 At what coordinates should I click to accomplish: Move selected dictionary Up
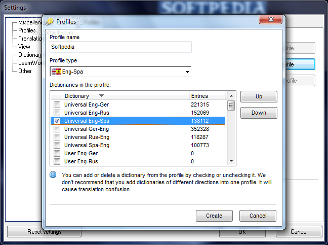coord(259,96)
